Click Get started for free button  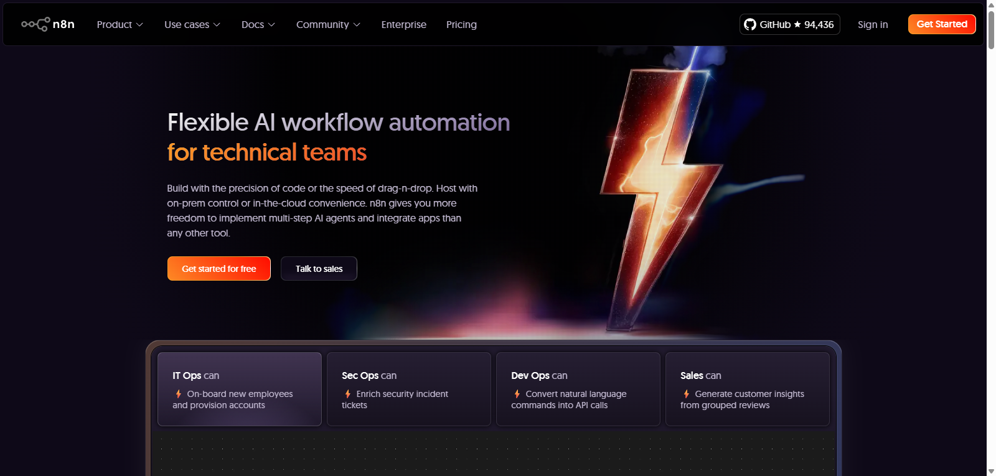point(218,269)
